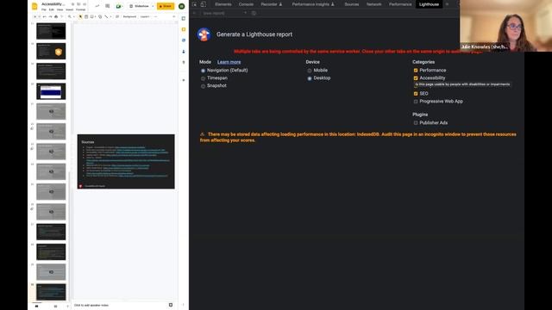Click the Google account avatar
The width and height of the screenshot is (552, 310).
click(x=182, y=6)
